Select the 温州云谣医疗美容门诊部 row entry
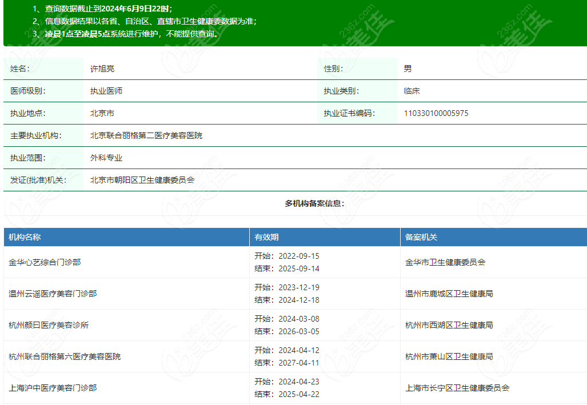This screenshot has height=405, width=587. (53, 294)
